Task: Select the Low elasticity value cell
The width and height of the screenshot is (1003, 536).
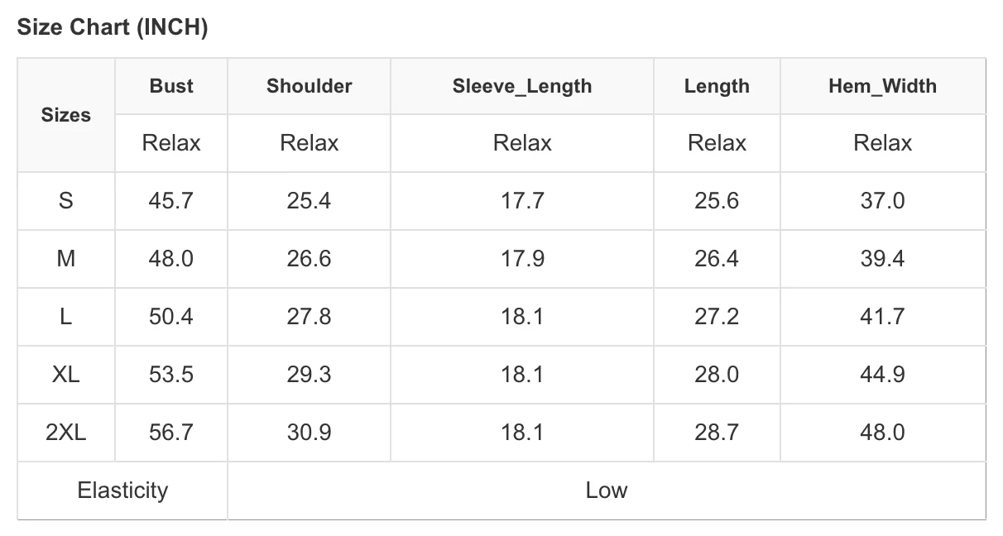Action: [x=607, y=491]
